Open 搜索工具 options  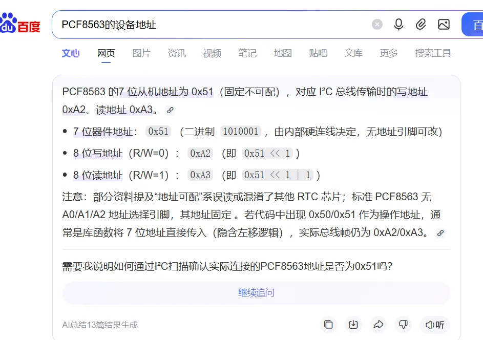(x=433, y=53)
